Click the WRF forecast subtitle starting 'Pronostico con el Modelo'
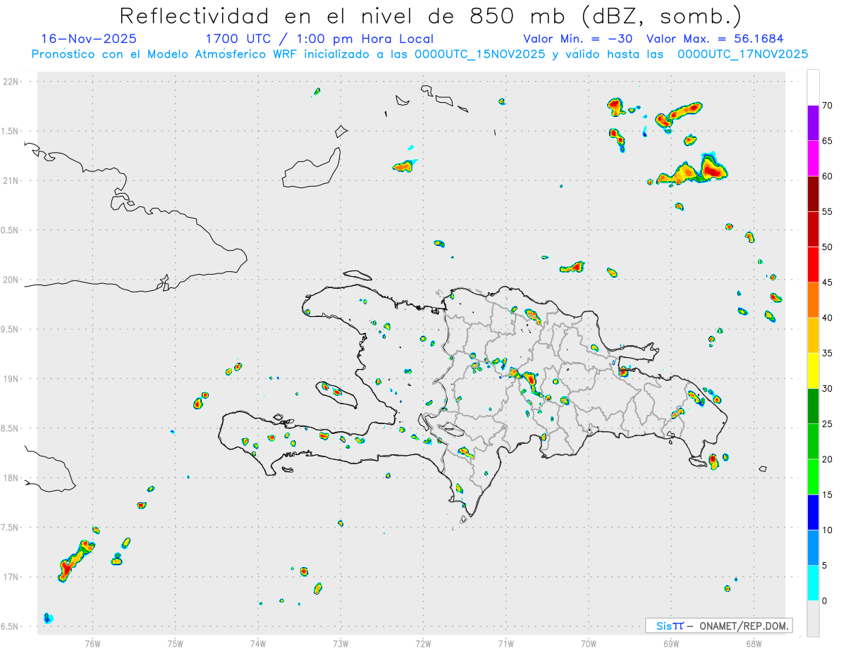 pyautogui.click(x=419, y=54)
